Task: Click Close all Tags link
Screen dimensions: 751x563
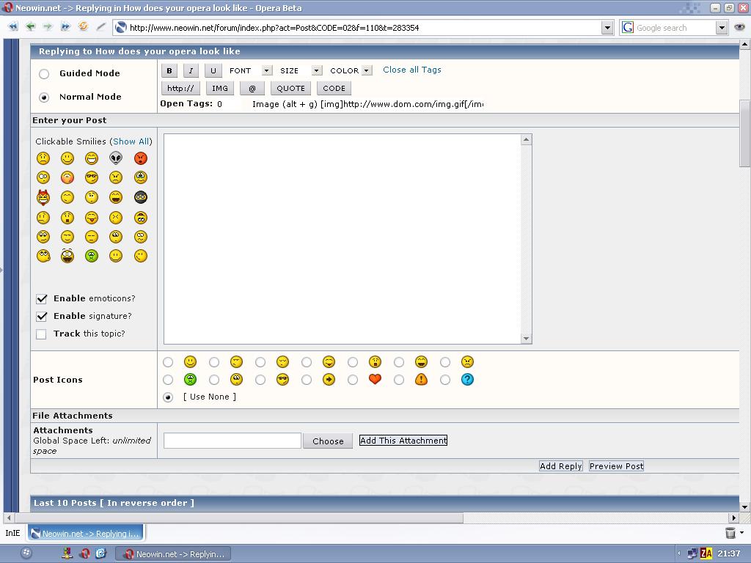Action: [x=412, y=70]
